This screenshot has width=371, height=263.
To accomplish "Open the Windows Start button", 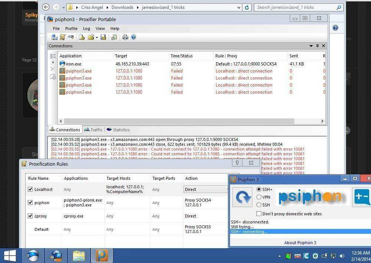I will tap(10, 256).
